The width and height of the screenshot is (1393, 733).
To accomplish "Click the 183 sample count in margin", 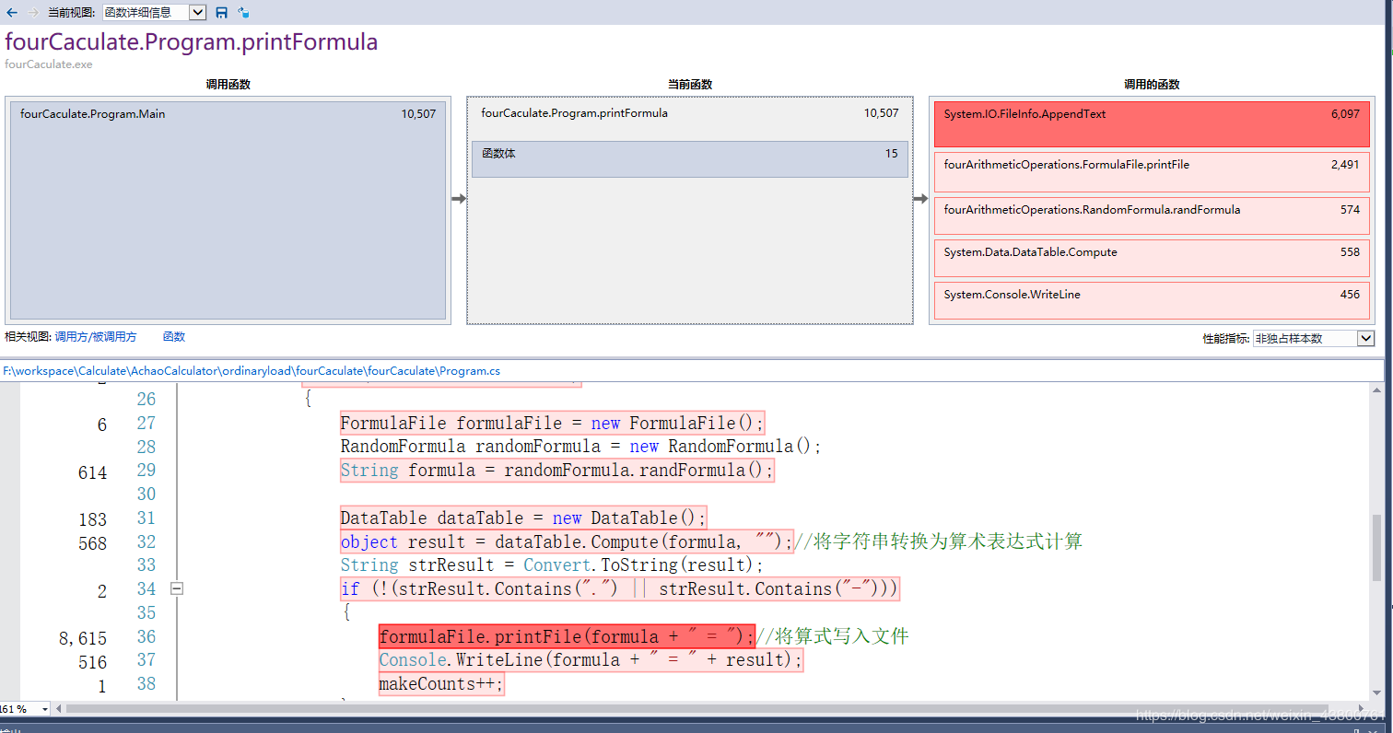I will coord(92,520).
